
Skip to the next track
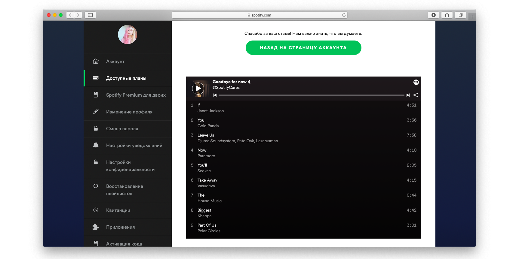[408, 95]
